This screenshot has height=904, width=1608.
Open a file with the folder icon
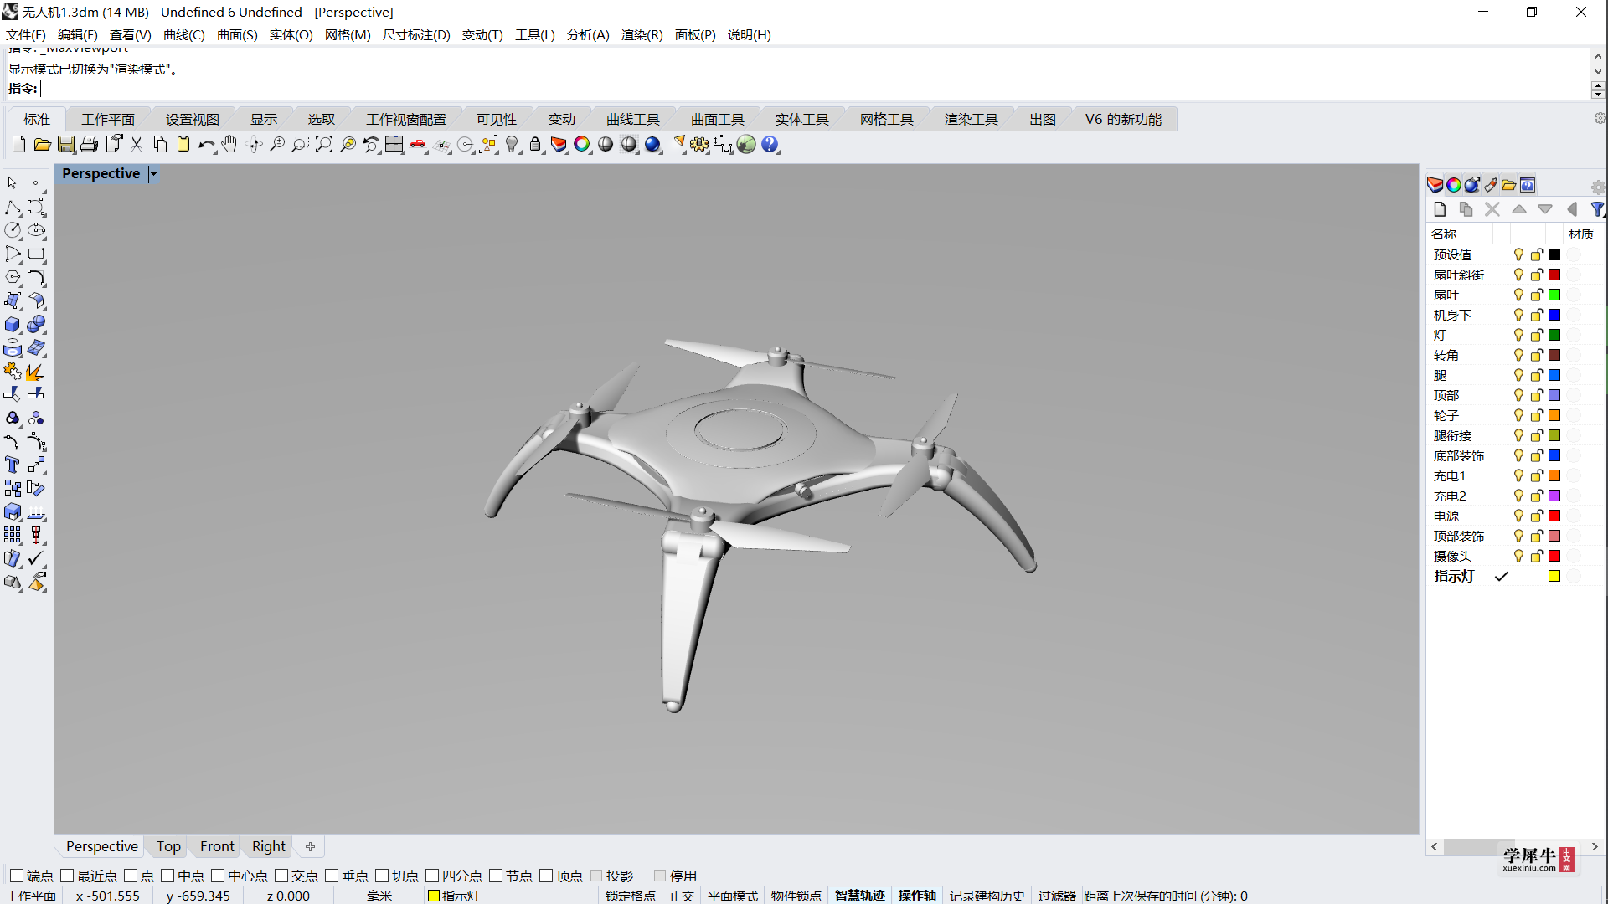[42, 145]
